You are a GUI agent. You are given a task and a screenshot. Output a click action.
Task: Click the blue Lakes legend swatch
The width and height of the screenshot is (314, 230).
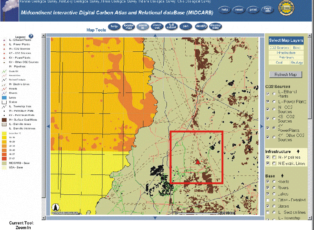[x=4, y=98]
